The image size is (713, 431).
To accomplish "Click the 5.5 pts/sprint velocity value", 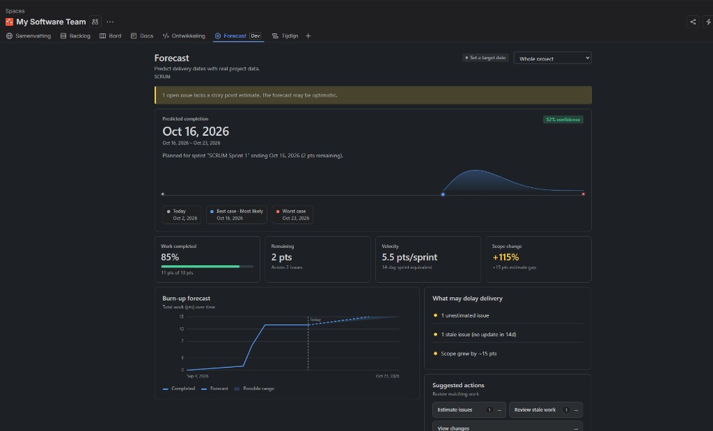I will [x=409, y=258].
